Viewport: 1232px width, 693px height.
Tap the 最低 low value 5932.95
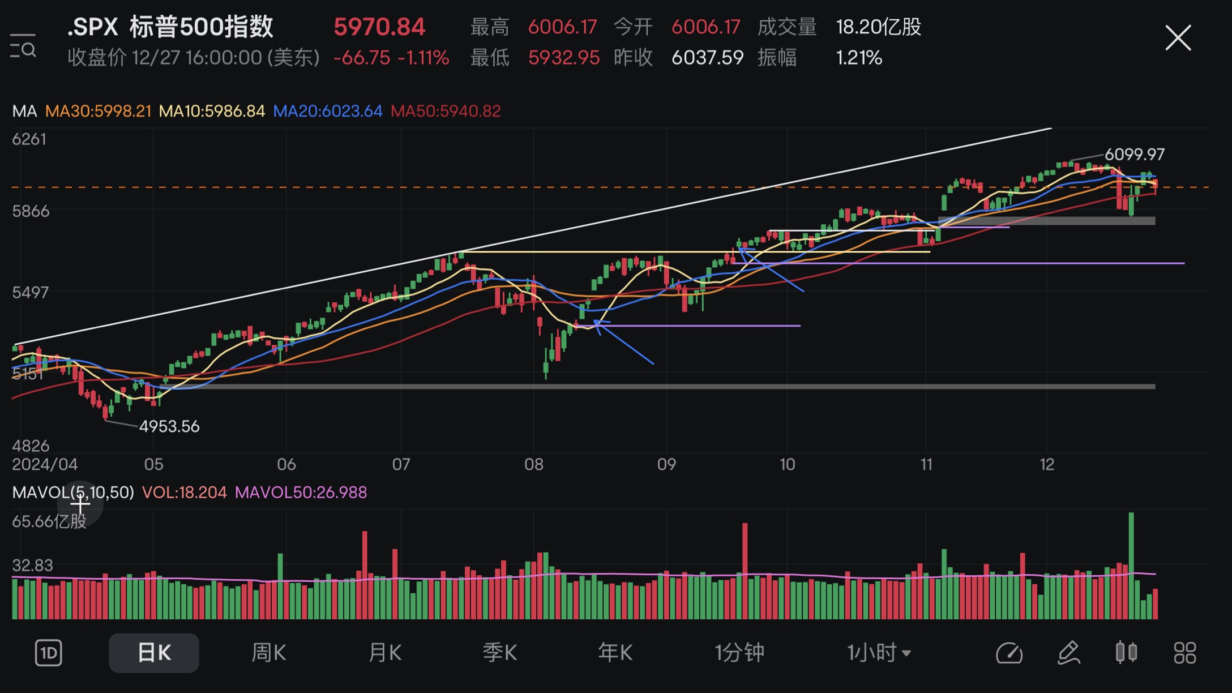pyautogui.click(x=563, y=58)
